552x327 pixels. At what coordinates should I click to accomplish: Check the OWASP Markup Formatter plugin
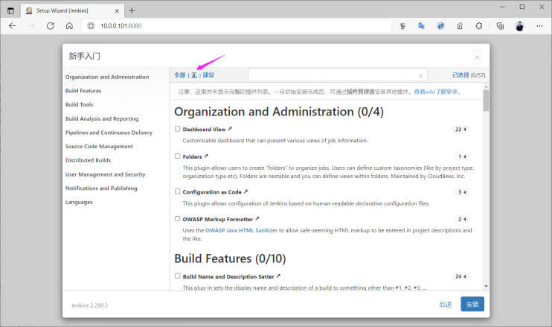tap(178, 219)
